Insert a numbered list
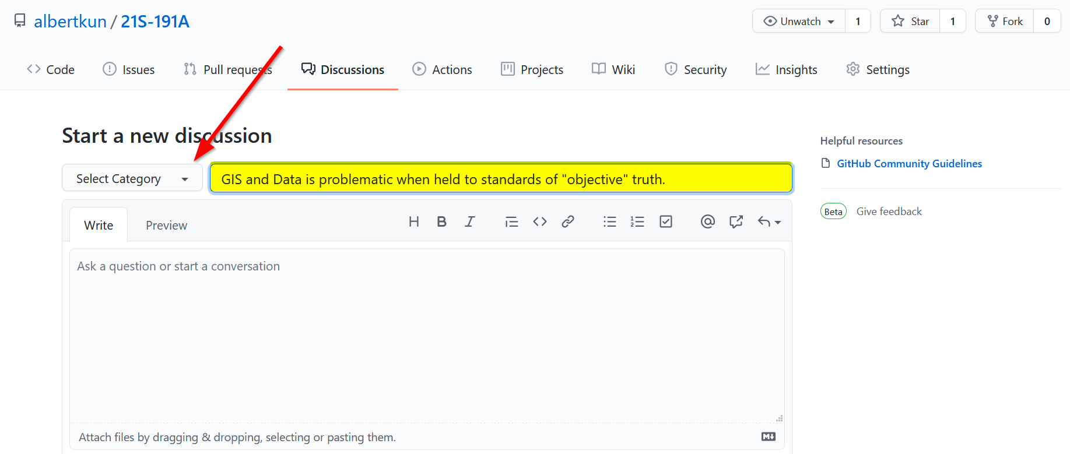Image resolution: width=1070 pixels, height=454 pixels. pyautogui.click(x=637, y=221)
